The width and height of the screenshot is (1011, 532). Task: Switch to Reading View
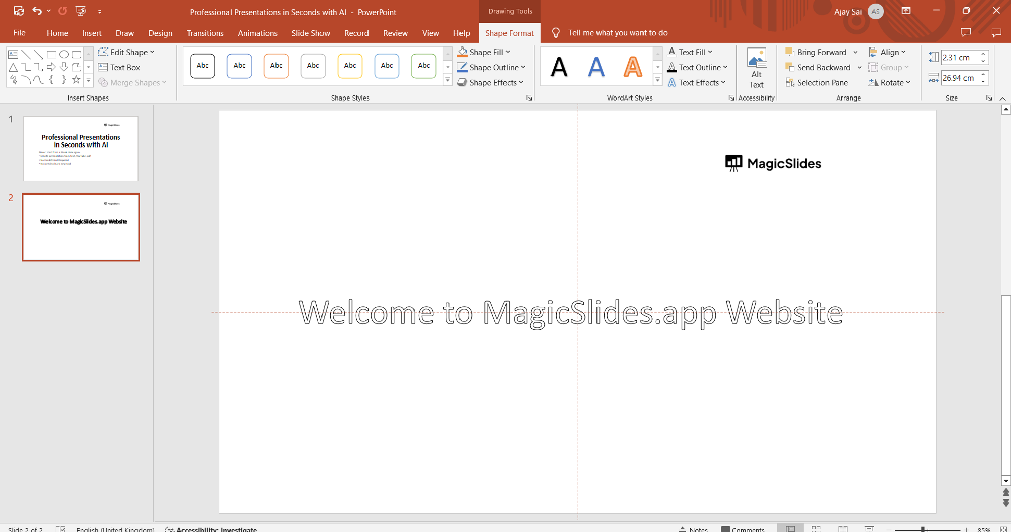pos(843,528)
